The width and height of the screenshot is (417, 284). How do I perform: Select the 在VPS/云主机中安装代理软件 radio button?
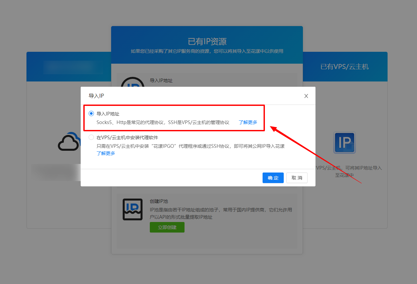(91, 138)
